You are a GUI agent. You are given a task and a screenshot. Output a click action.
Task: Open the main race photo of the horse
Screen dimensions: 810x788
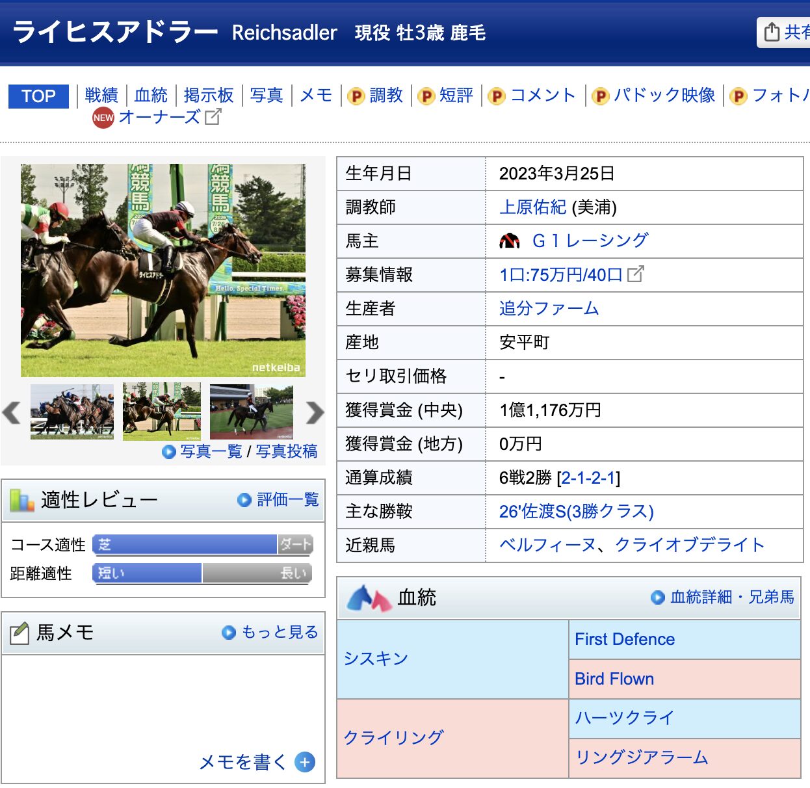163,270
